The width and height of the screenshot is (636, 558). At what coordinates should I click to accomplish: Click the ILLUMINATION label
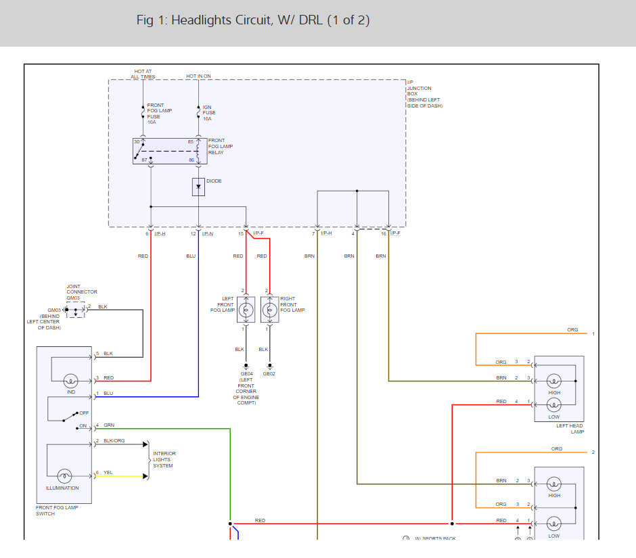click(x=62, y=488)
